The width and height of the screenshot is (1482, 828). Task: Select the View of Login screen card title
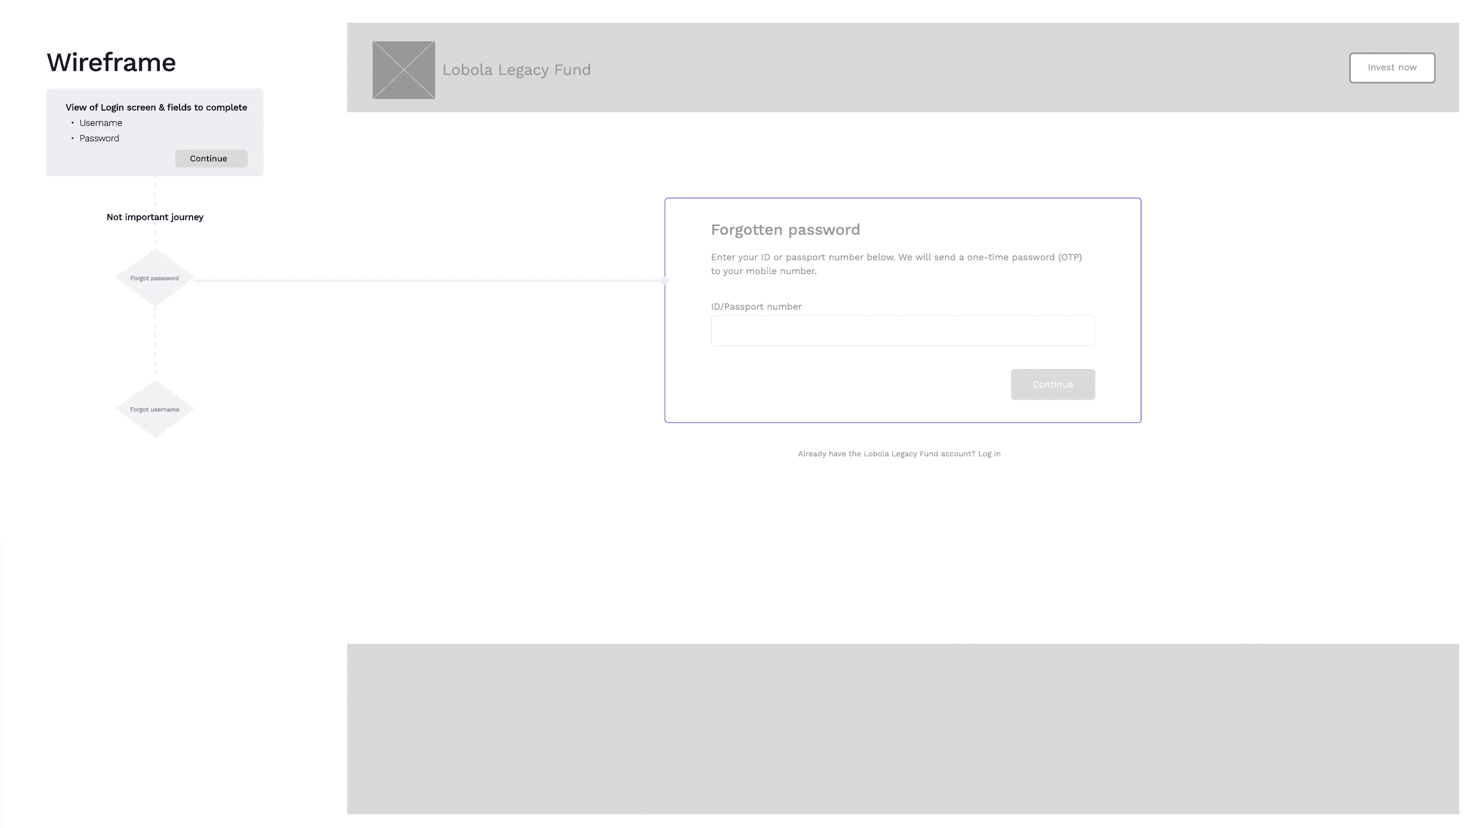click(156, 107)
